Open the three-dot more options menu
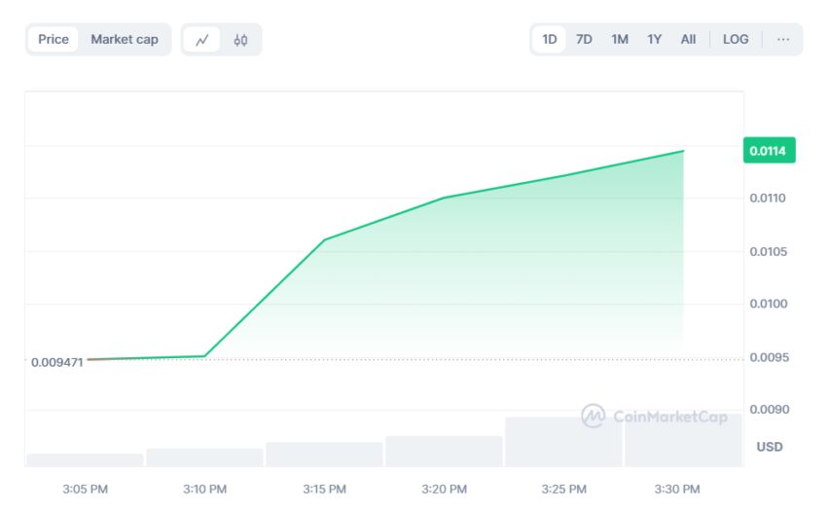This screenshot has height=510, width=827. pyautogui.click(x=782, y=40)
